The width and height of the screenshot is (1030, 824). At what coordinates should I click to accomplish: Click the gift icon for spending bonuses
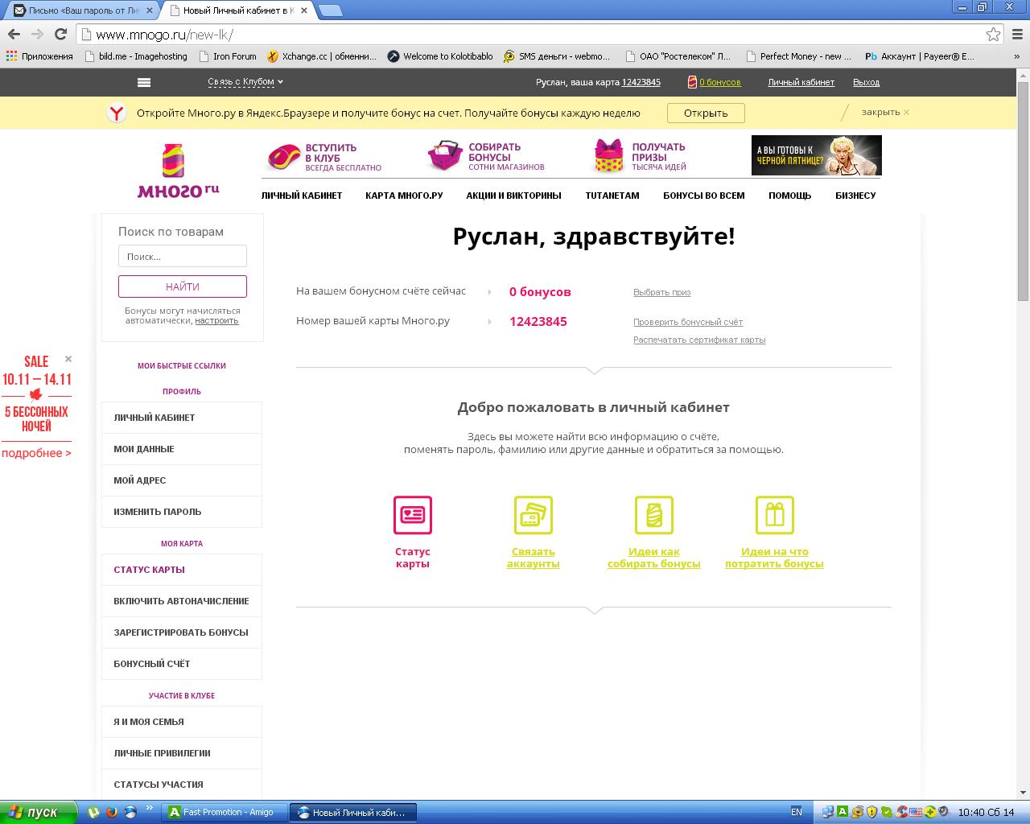coord(774,515)
